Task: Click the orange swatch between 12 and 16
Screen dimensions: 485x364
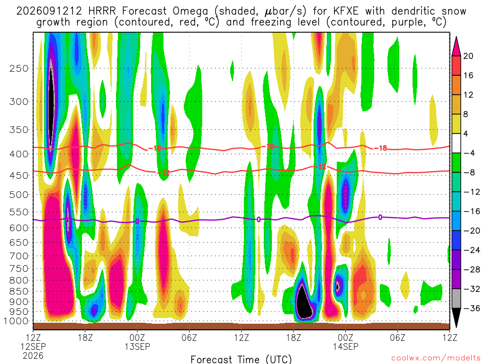Action: [456, 85]
